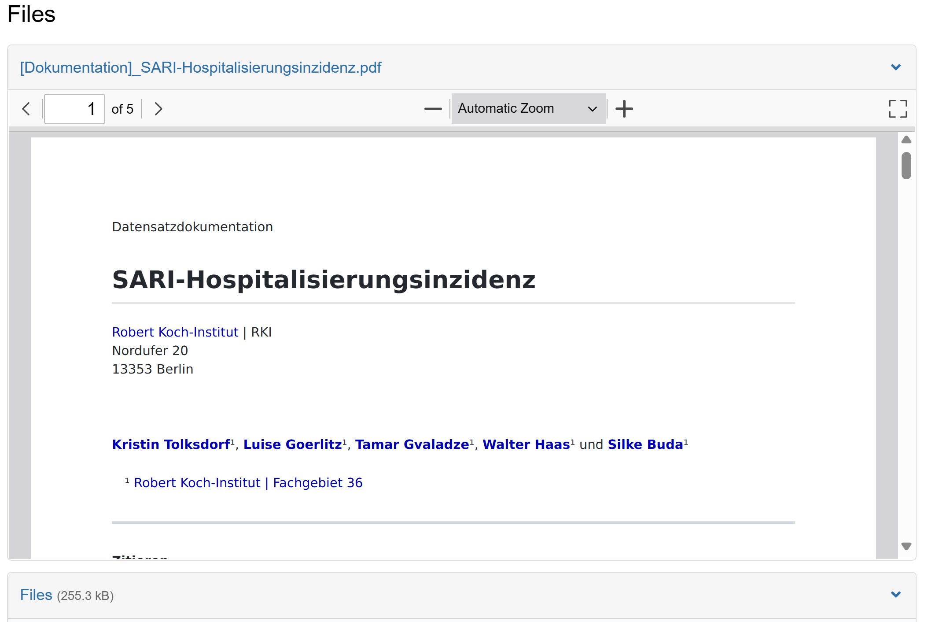Open author Luise Goerlitz link
The width and height of the screenshot is (928, 622).
[x=292, y=444]
